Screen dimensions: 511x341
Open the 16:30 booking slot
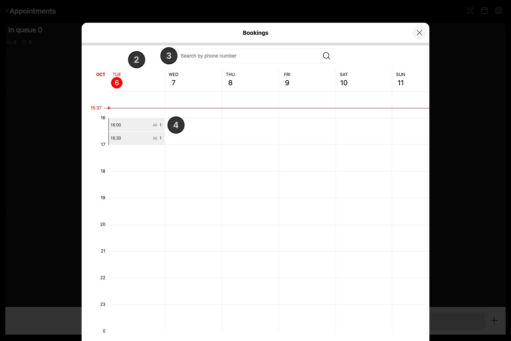(x=137, y=138)
